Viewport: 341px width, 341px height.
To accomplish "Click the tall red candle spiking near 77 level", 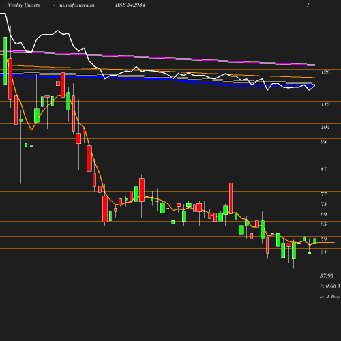I will pyautogui.click(x=231, y=198).
